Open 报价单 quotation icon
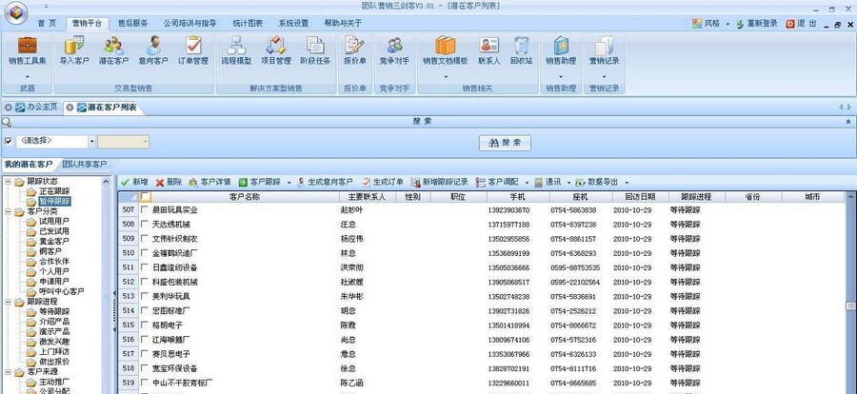Image resolution: width=857 pixels, height=394 pixels. tap(354, 51)
